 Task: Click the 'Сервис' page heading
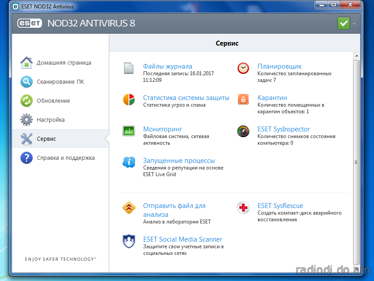227,43
